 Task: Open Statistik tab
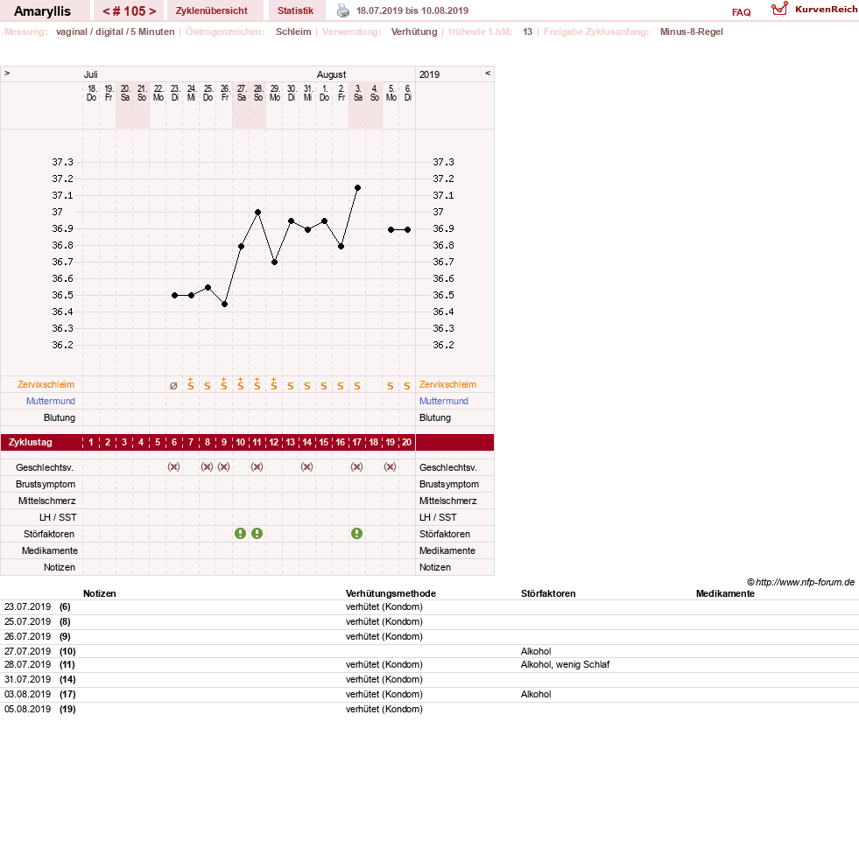coord(295,11)
